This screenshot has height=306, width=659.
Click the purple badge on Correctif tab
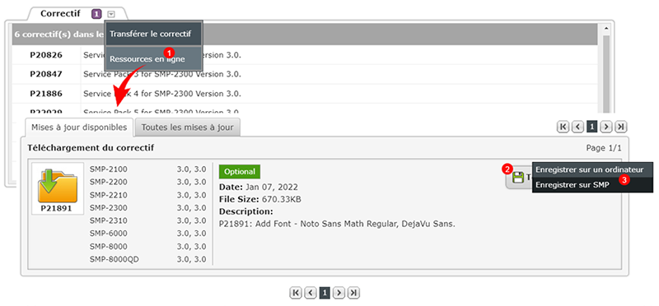pos(96,14)
